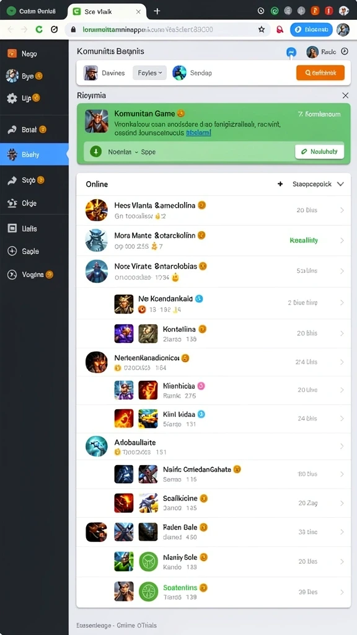Click the blue Bloanes browser button
Viewport: 357px width, 635px height.
[x=311, y=29]
